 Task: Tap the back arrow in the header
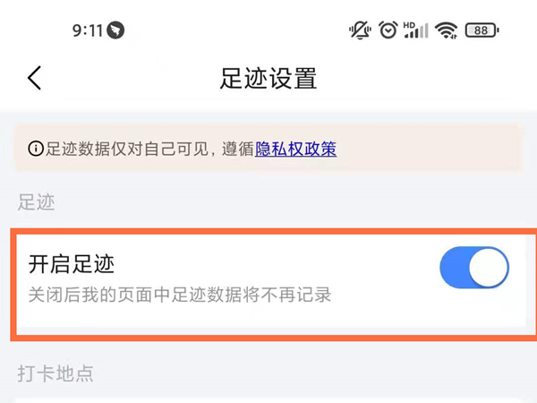point(34,78)
